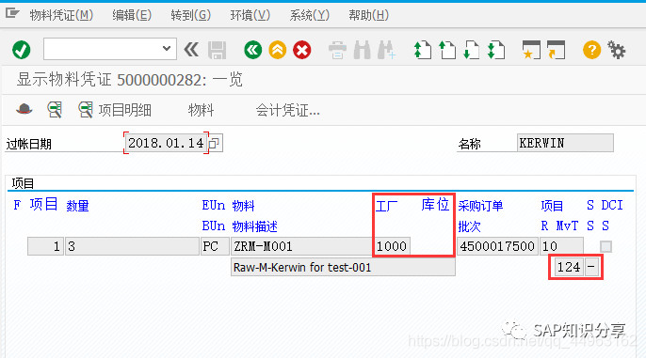Click plant cell 1000
This screenshot has width=646, height=358.
tap(392, 246)
